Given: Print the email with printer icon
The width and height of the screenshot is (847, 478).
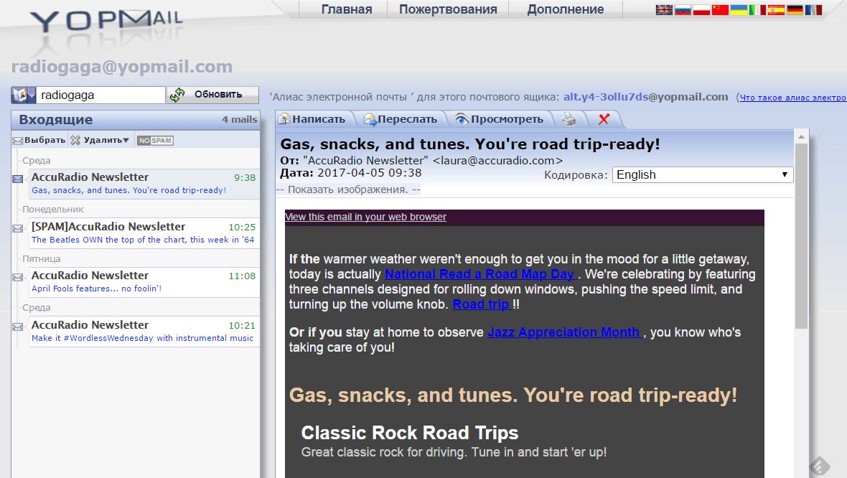Looking at the screenshot, I should pyautogui.click(x=568, y=119).
